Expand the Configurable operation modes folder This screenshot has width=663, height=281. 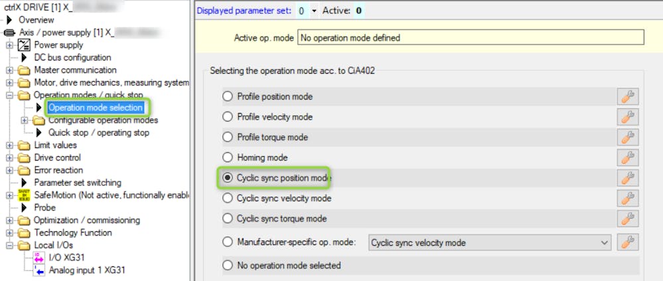[x=25, y=120]
